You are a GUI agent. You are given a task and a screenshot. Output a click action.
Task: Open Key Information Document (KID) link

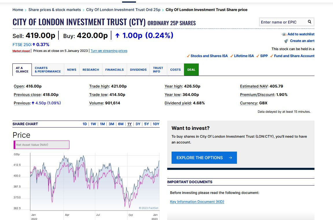click(x=197, y=202)
